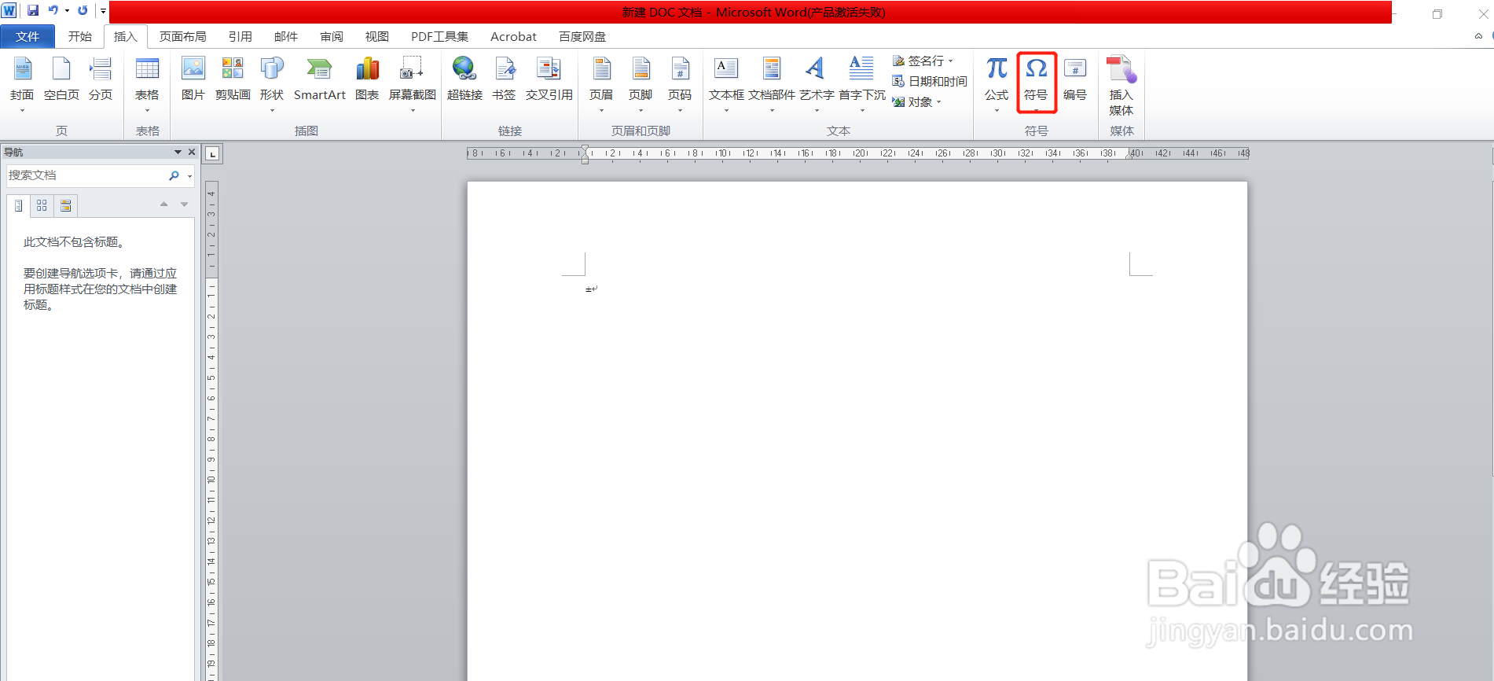Open the PDF工具集 tab
Screen dimensions: 1494x681
pyautogui.click(x=439, y=36)
